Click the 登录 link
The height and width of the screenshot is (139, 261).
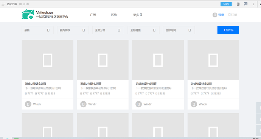click(221, 15)
